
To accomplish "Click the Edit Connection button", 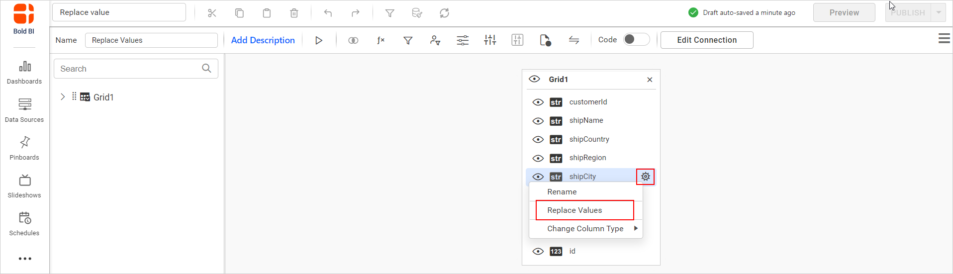I will (x=706, y=40).
